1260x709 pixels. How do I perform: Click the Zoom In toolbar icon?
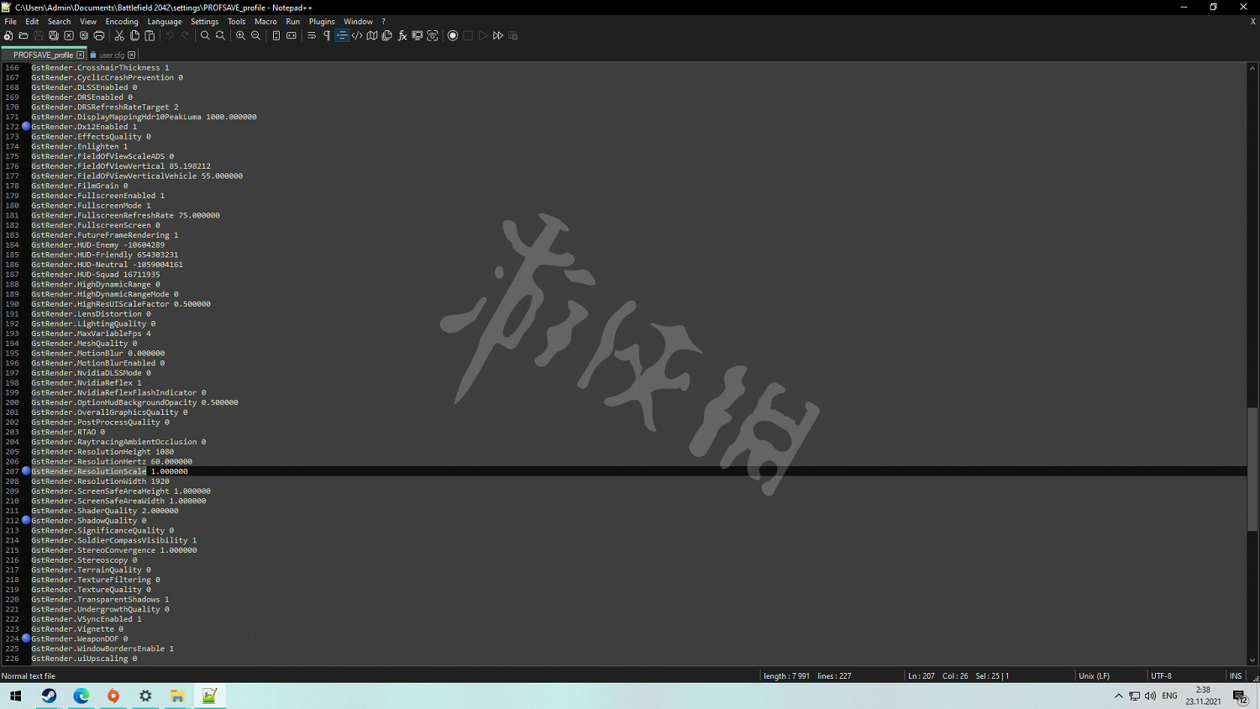pos(241,36)
